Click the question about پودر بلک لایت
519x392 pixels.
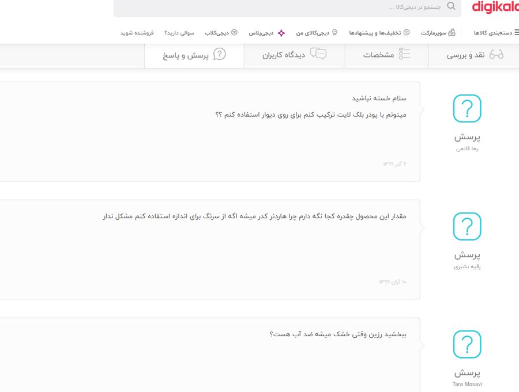point(311,115)
